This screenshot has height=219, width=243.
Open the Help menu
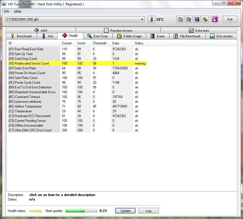coord(18,11)
